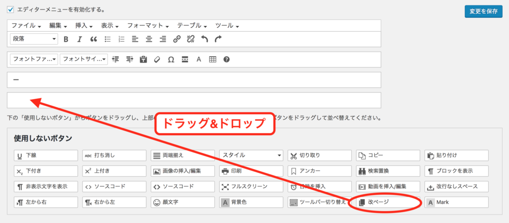The width and height of the screenshot is (509, 223).
Task: Click the 変更を保存 button
Action: 483,11
